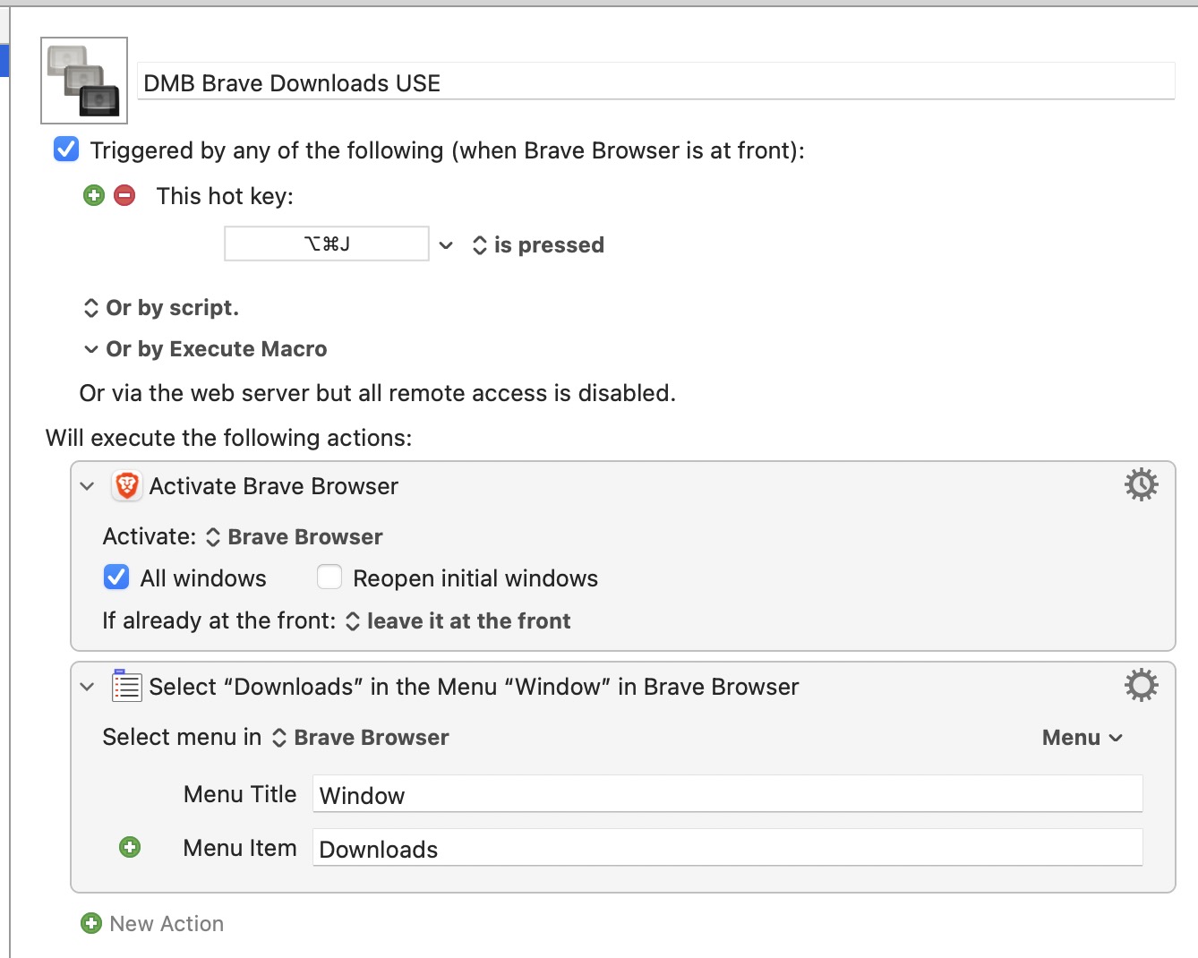Open gear menu for Activate Brave Browser action
The width and height of the screenshot is (1198, 958).
pyautogui.click(x=1141, y=484)
